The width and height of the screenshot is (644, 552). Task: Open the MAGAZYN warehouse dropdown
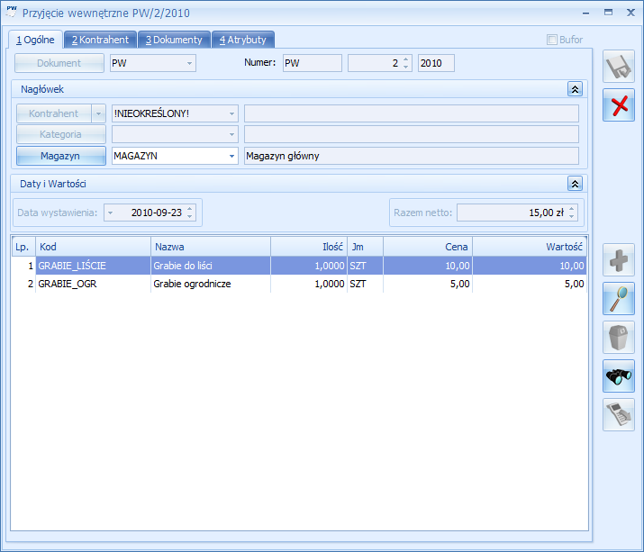[x=231, y=156]
